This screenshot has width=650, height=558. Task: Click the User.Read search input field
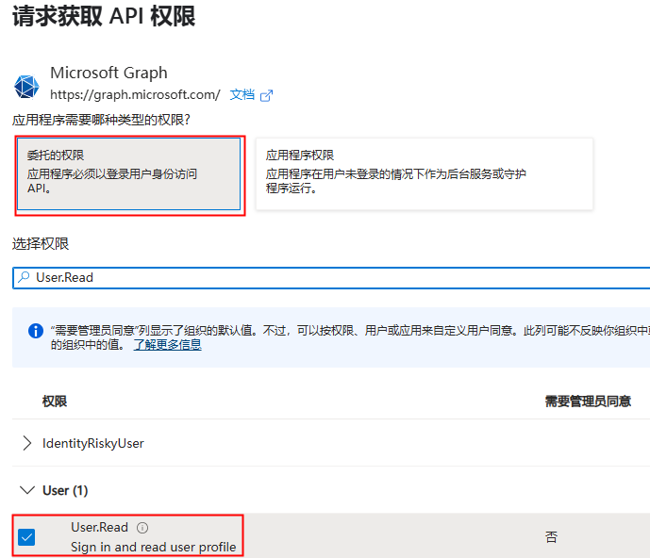click(x=331, y=277)
